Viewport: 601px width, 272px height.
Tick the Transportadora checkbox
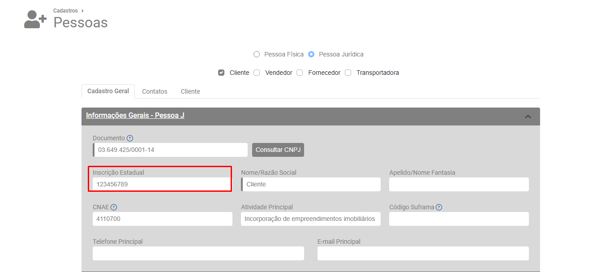point(348,73)
